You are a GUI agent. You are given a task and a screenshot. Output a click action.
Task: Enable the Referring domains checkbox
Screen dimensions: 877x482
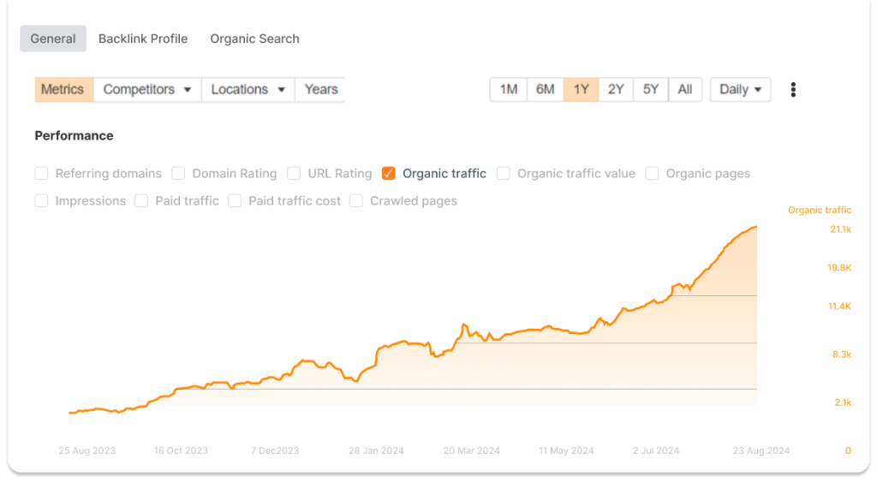click(41, 173)
